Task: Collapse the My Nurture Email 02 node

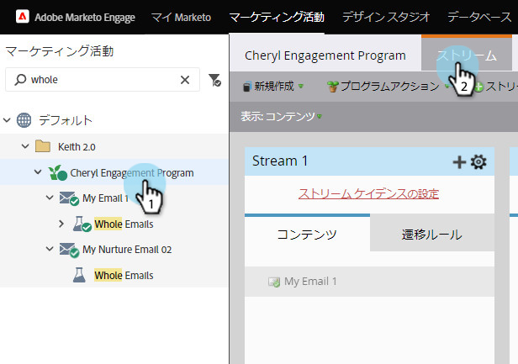Action: [x=50, y=249]
